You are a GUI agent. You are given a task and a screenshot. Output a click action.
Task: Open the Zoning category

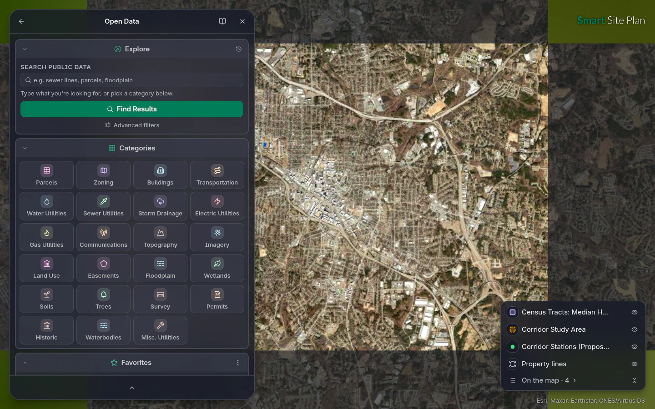(103, 175)
